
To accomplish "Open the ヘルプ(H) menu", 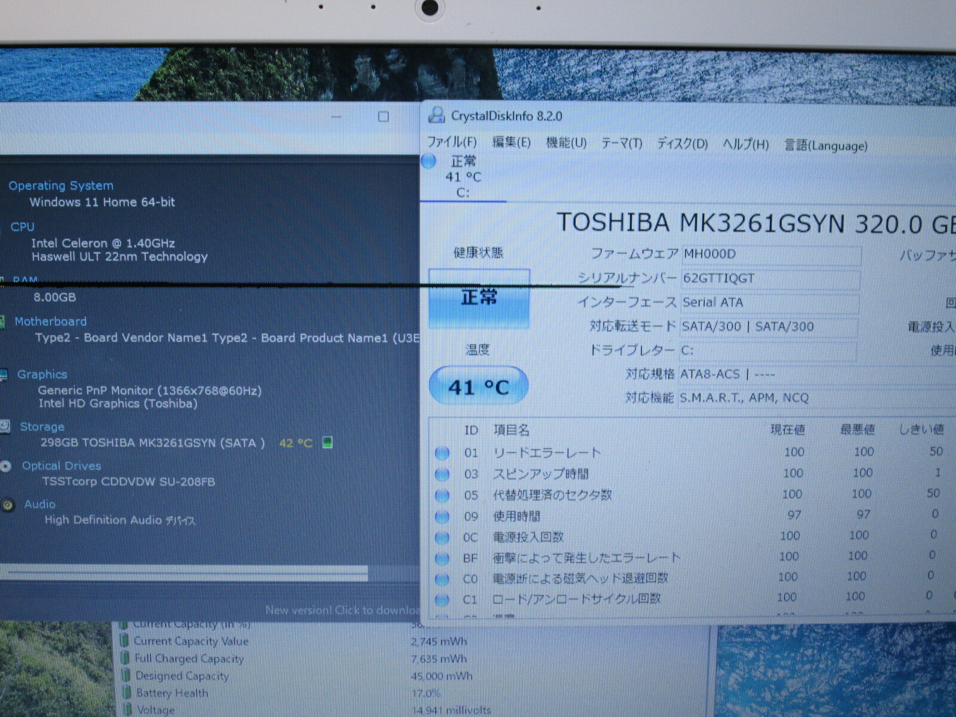I will (746, 145).
